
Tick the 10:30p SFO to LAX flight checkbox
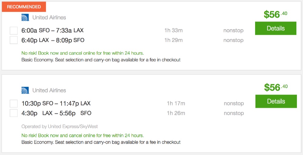point(14,103)
